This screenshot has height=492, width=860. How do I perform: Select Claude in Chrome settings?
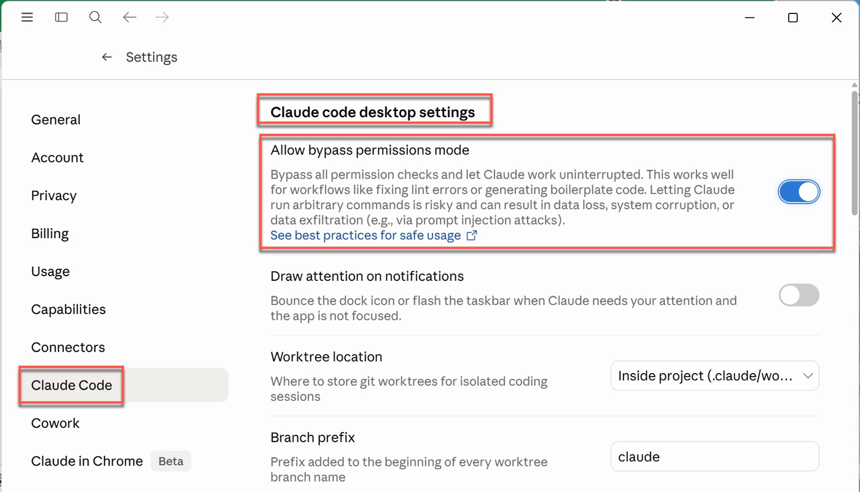coord(87,461)
